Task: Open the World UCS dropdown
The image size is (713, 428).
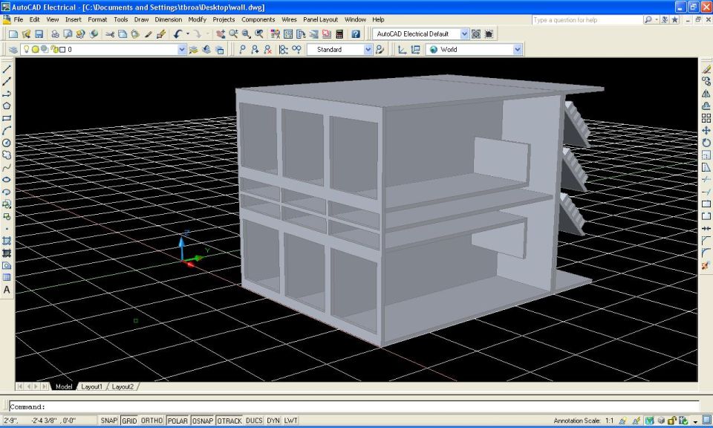Action: (x=517, y=50)
